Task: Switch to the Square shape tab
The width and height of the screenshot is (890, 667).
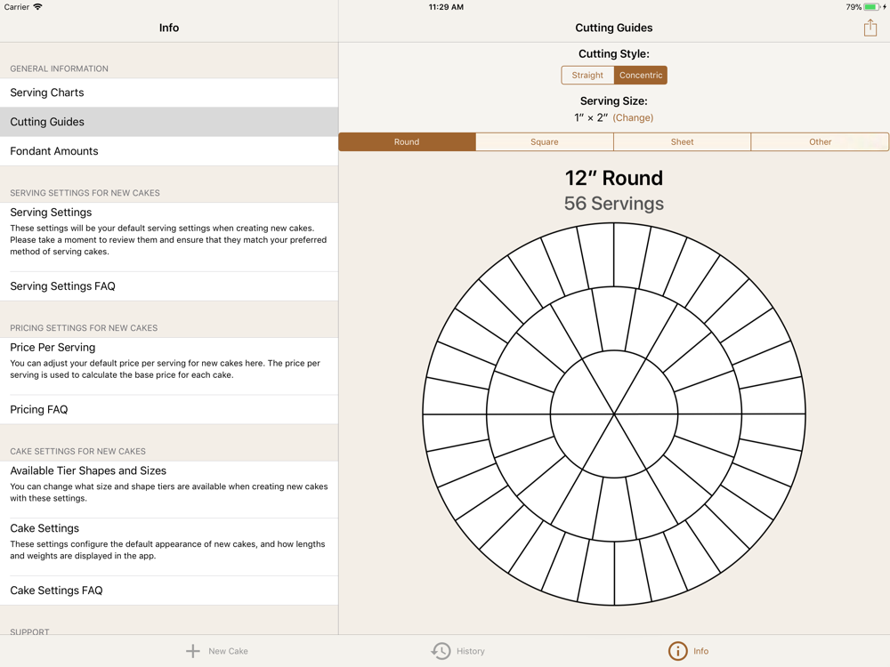Action: [x=545, y=141]
